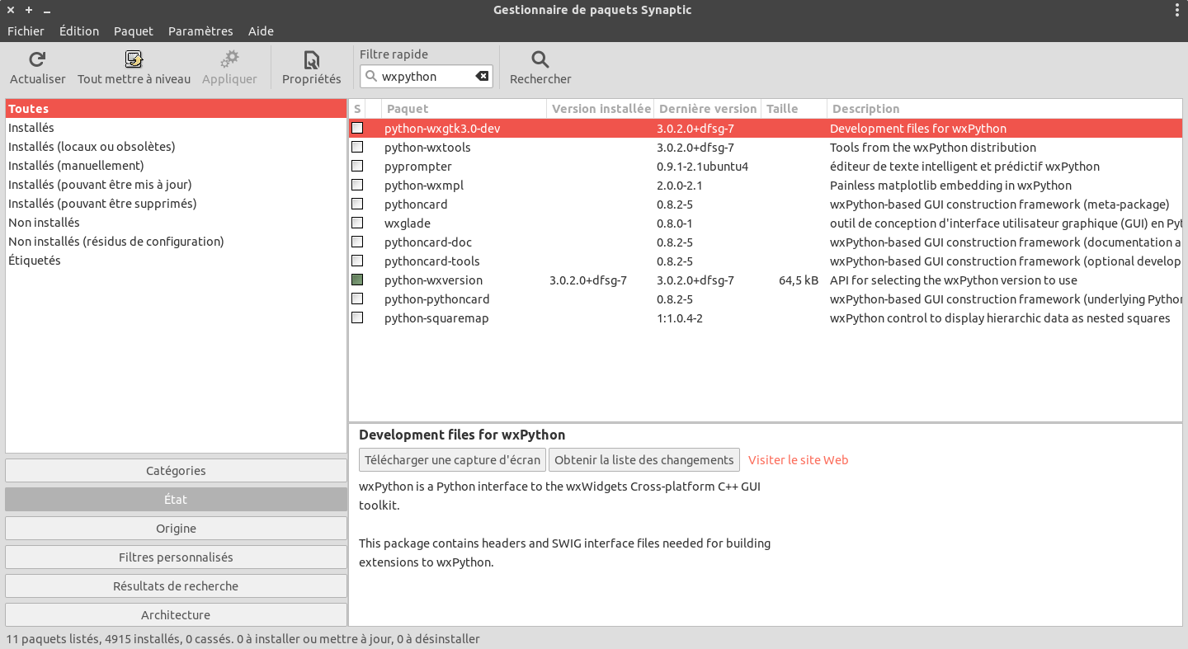Screen dimensions: 1188x649
Task: Toggle the pythoncard-doc status checkbox
Action: (x=357, y=242)
